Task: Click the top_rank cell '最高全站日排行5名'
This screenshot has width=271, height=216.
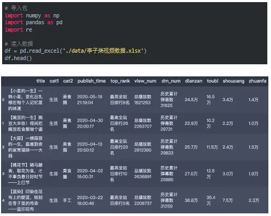Action: pyautogui.click(x=119, y=200)
